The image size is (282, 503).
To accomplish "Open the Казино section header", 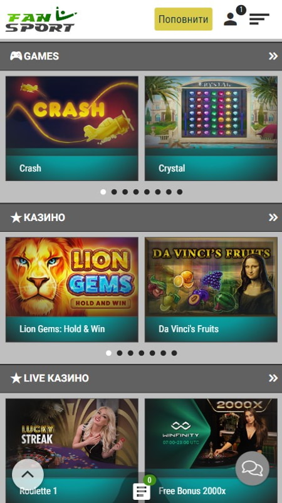I will tap(141, 217).
